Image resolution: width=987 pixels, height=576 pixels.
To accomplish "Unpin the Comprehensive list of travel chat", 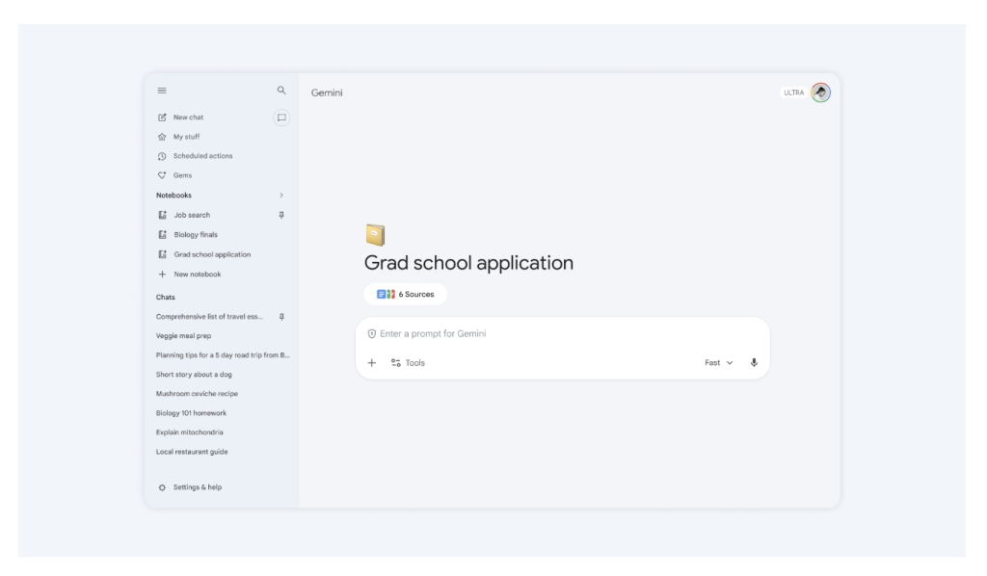I will [x=281, y=317].
